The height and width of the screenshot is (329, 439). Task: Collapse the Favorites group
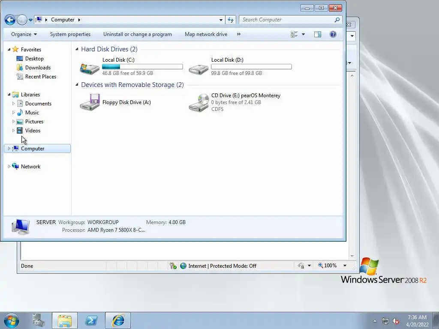point(9,50)
